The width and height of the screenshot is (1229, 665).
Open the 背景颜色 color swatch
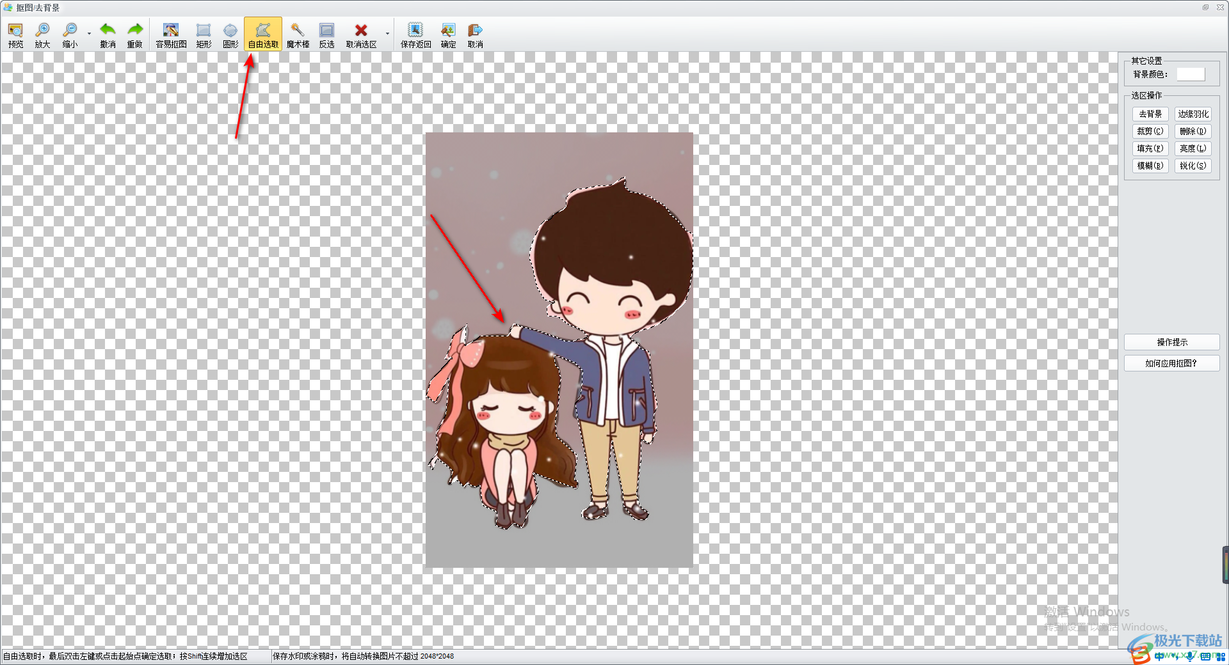point(1191,75)
